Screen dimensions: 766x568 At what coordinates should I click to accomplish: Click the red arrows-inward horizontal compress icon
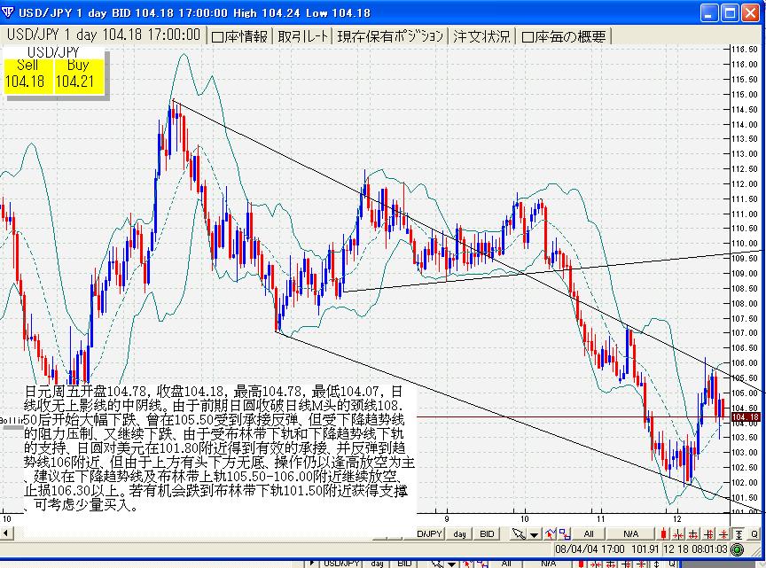678,533
